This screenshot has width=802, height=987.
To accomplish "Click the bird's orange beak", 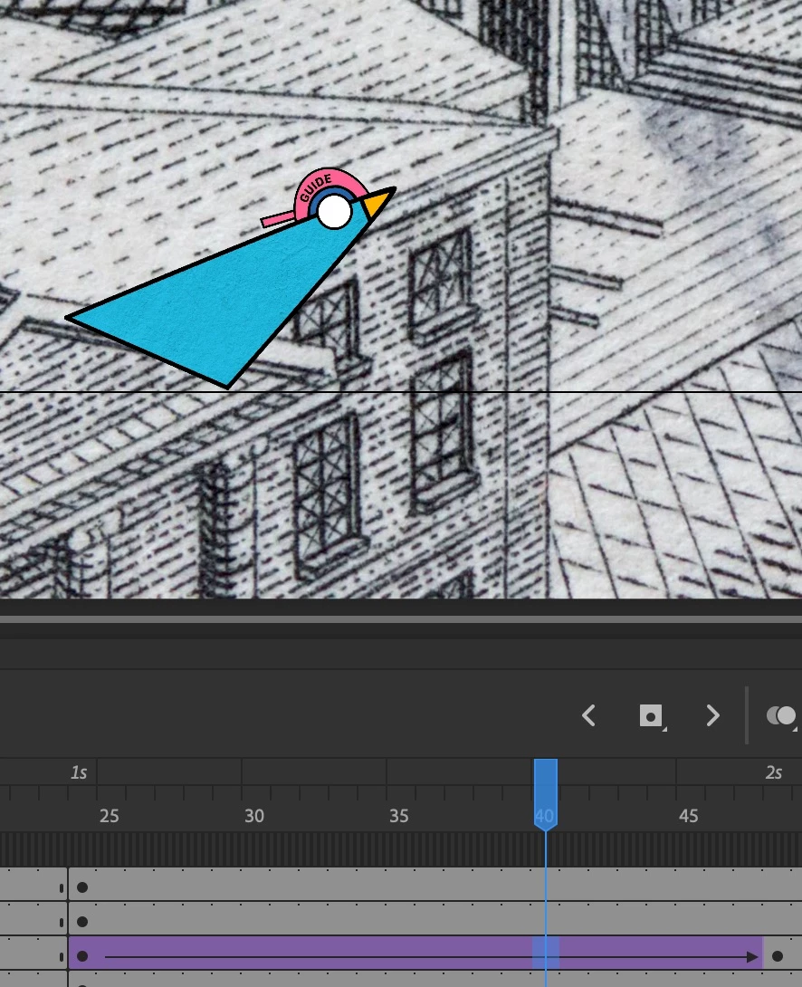I will [377, 201].
